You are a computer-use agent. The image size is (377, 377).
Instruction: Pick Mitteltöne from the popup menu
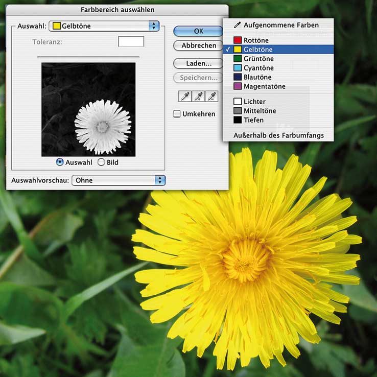(x=261, y=110)
